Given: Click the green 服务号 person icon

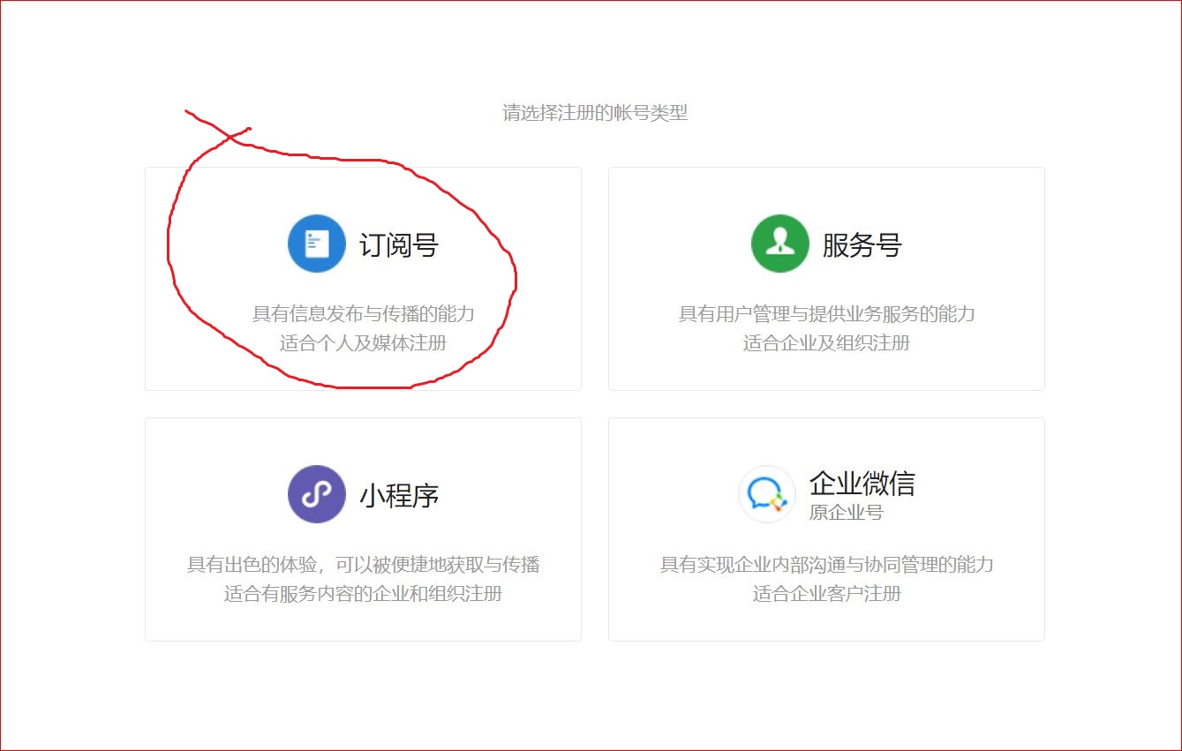Looking at the screenshot, I should 779,244.
